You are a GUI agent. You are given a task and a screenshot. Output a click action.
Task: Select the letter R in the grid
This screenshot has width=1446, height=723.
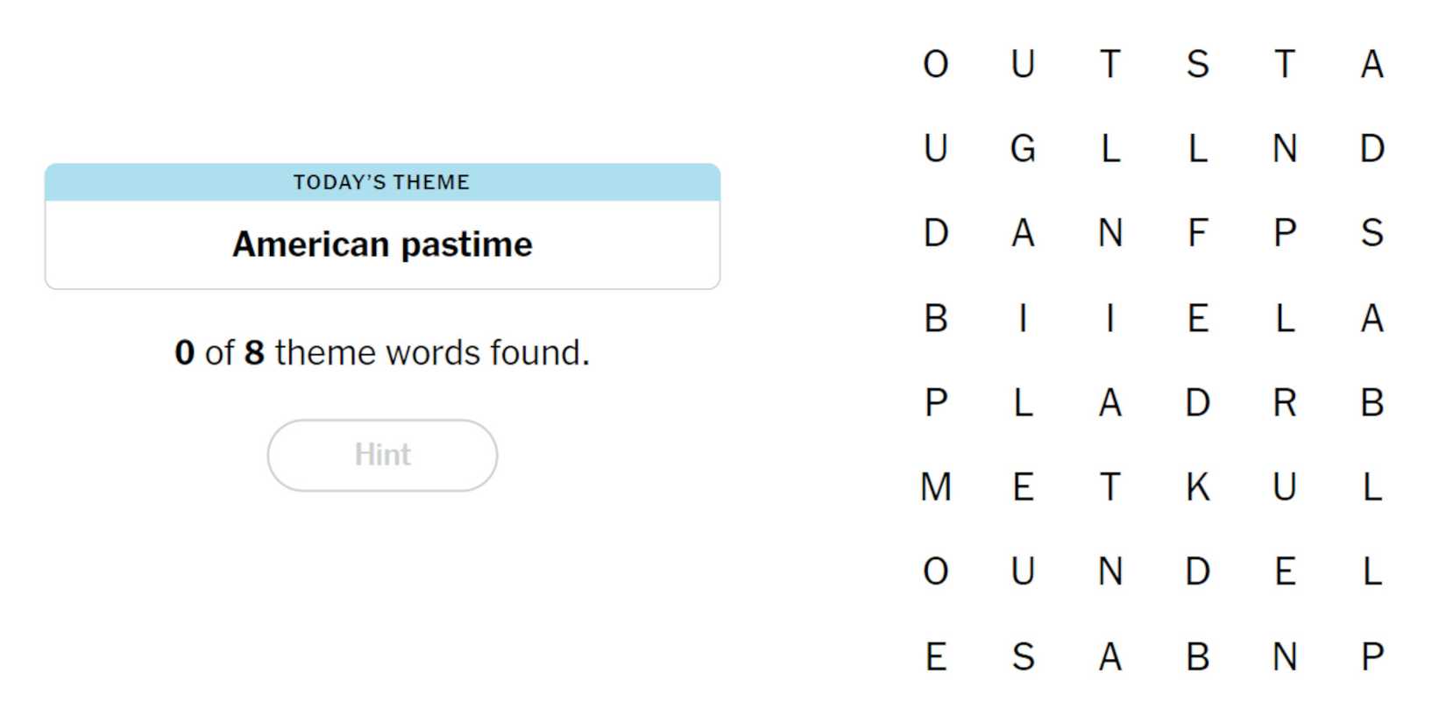[x=1284, y=403]
